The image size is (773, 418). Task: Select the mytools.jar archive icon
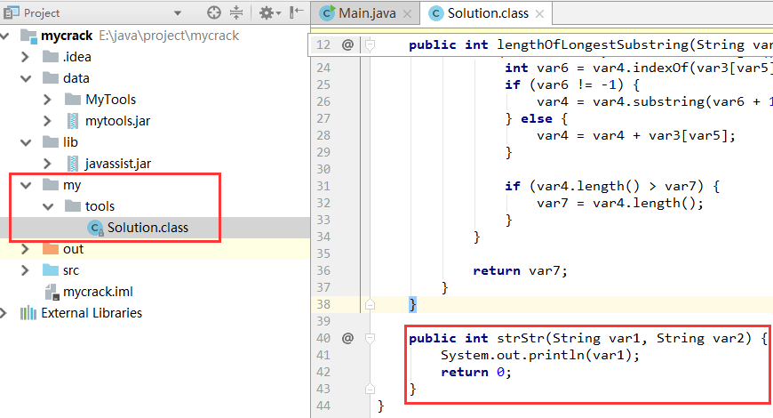(73, 121)
